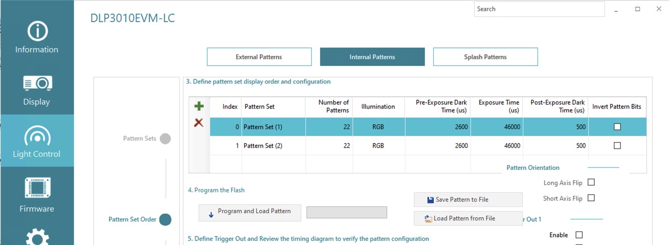Switch to Splash Patterns tab

(485, 57)
